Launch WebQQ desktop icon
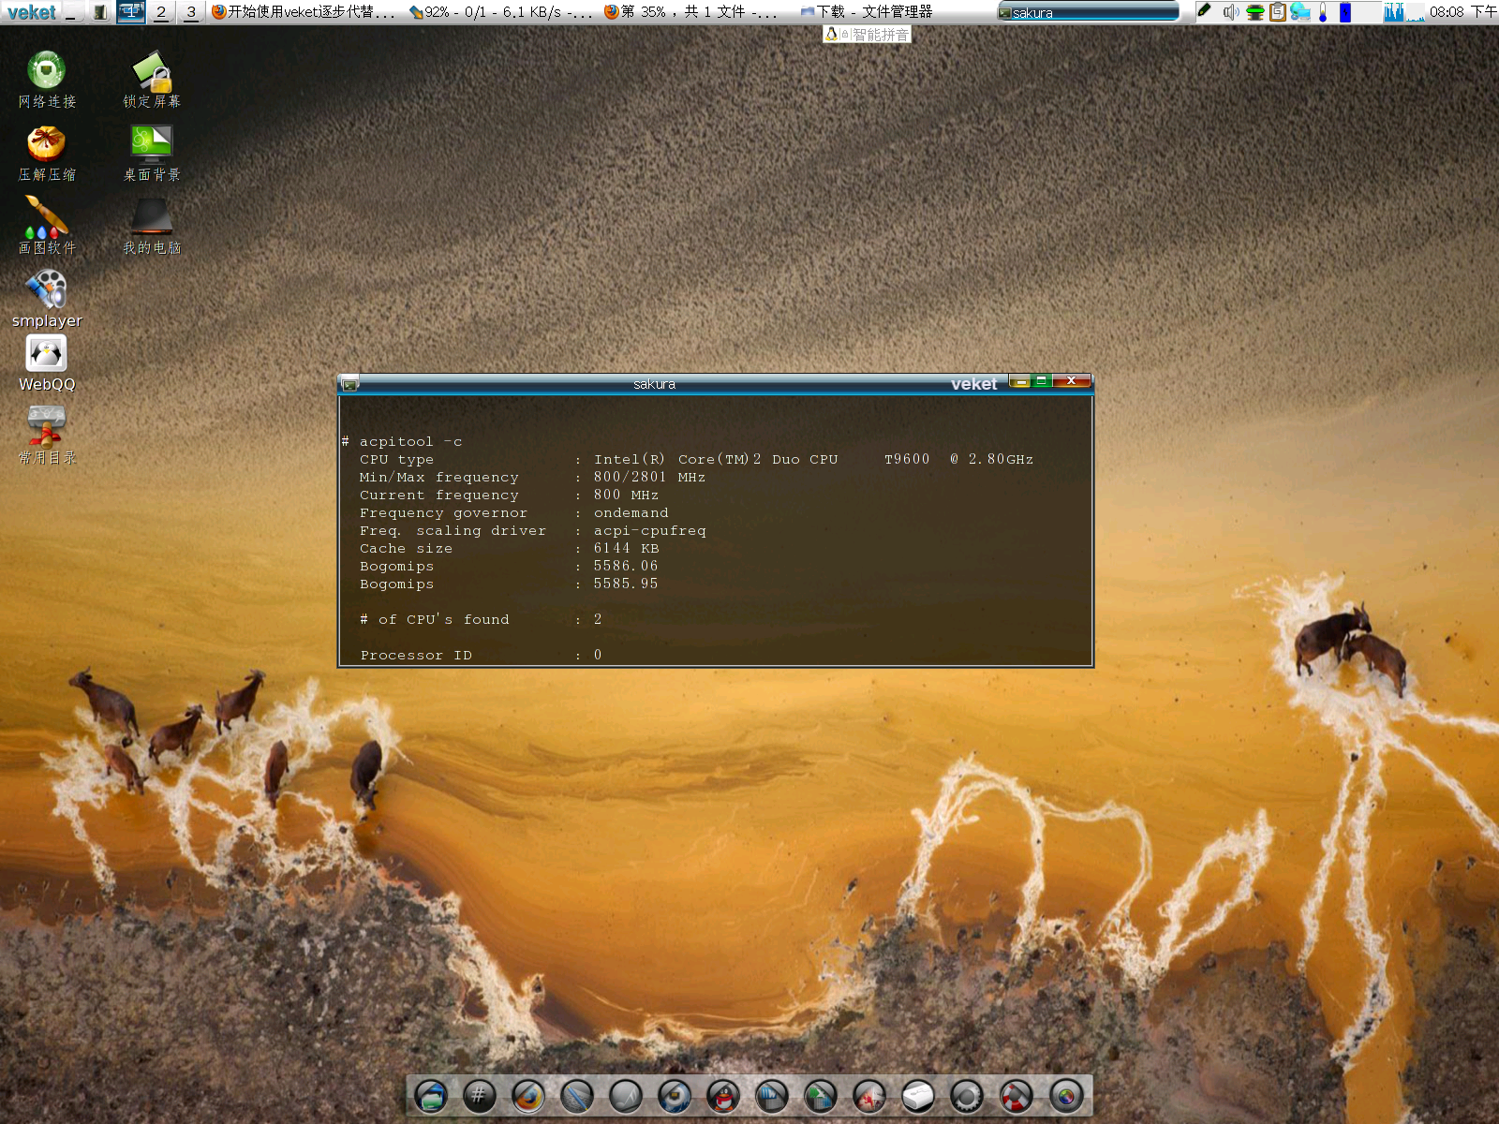The width and height of the screenshot is (1499, 1124). 47,363
